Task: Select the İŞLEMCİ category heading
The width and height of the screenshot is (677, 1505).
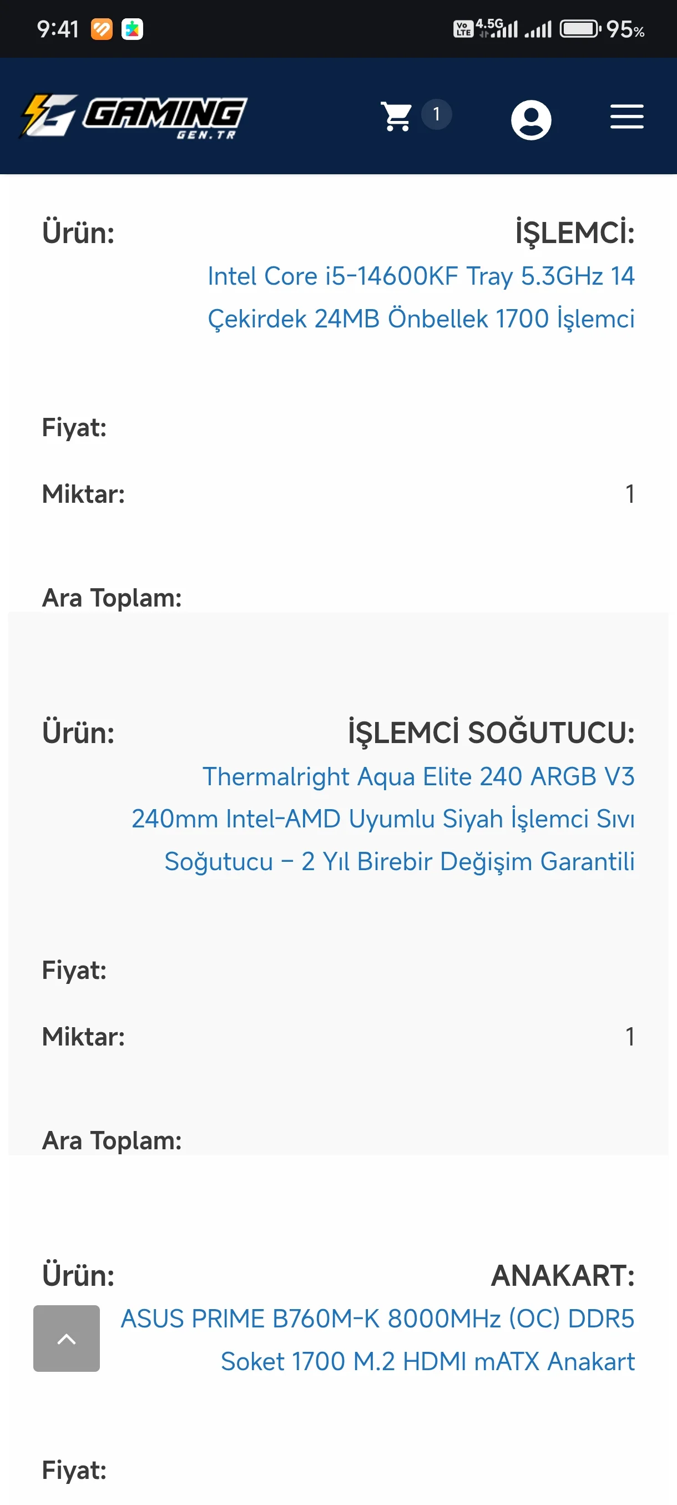Action: [574, 233]
